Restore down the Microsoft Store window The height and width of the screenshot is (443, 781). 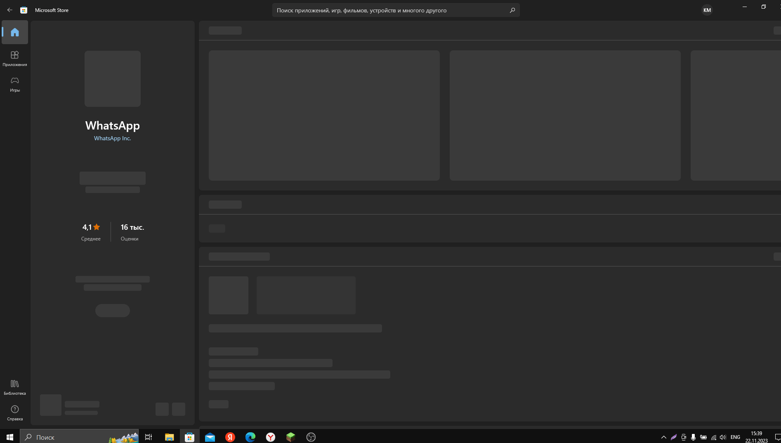tap(764, 7)
